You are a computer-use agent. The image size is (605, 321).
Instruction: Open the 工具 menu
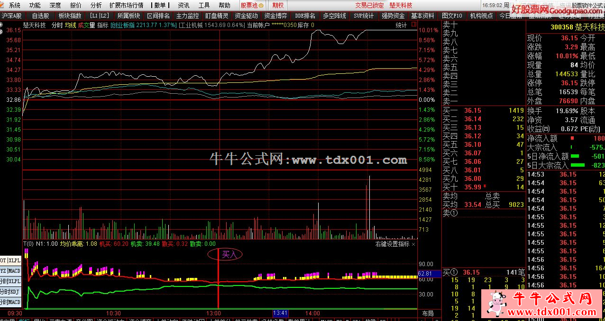coord(204,5)
